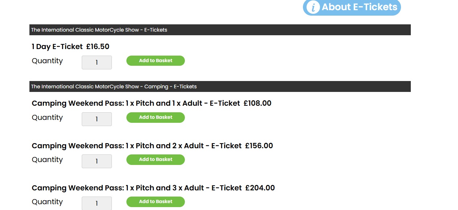Click the info icon beside About E-Tickets
The height and width of the screenshot is (210, 458).
point(313,7)
